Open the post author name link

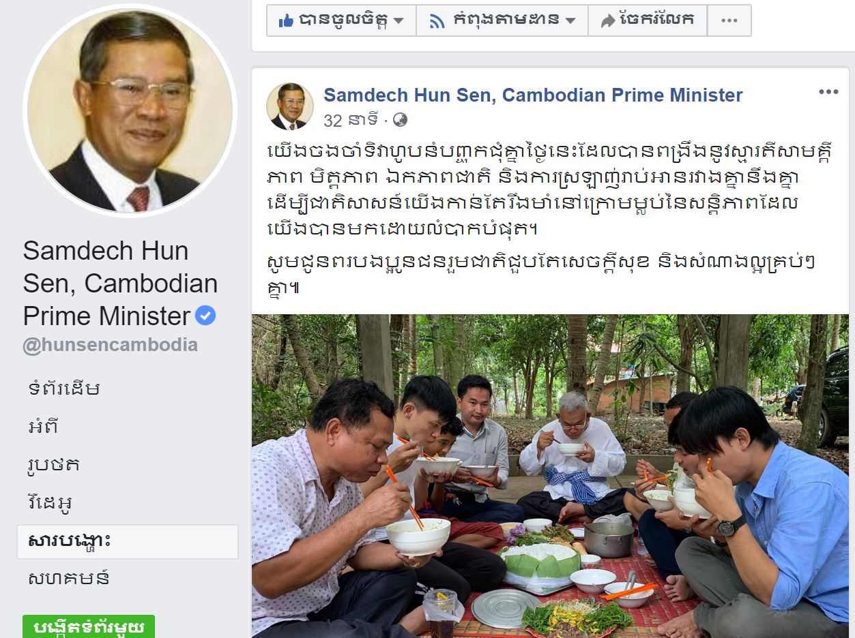(533, 95)
